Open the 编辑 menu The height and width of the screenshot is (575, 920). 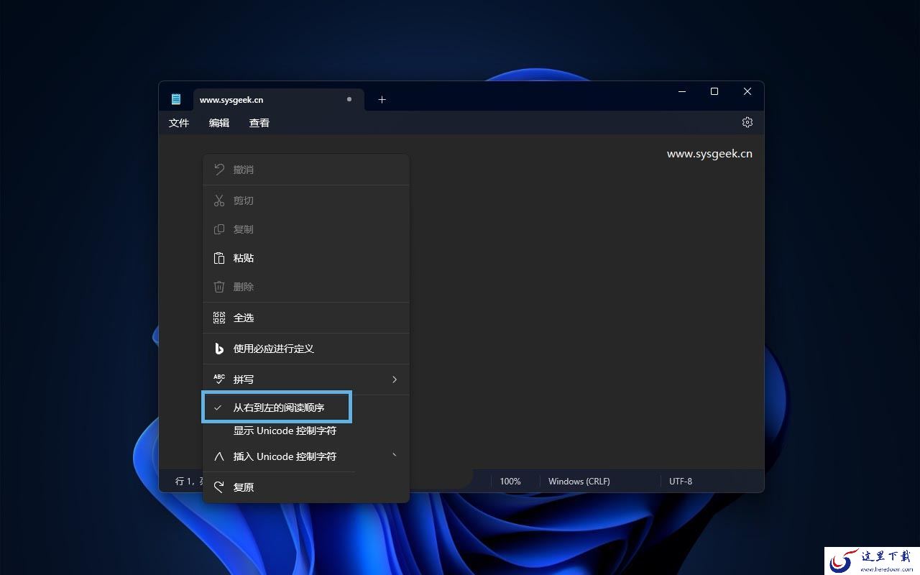tap(219, 123)
